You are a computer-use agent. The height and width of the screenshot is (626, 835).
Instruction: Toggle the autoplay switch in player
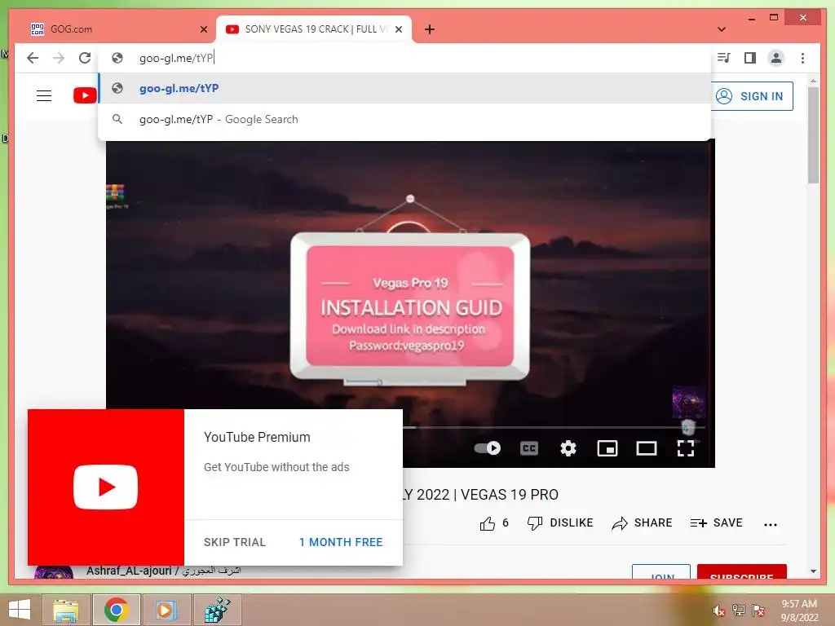click(x=488, y=448)
